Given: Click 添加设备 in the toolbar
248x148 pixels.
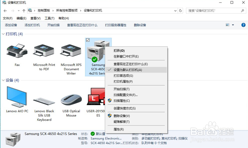Looking at the screenshot, I should pos(11,25).
